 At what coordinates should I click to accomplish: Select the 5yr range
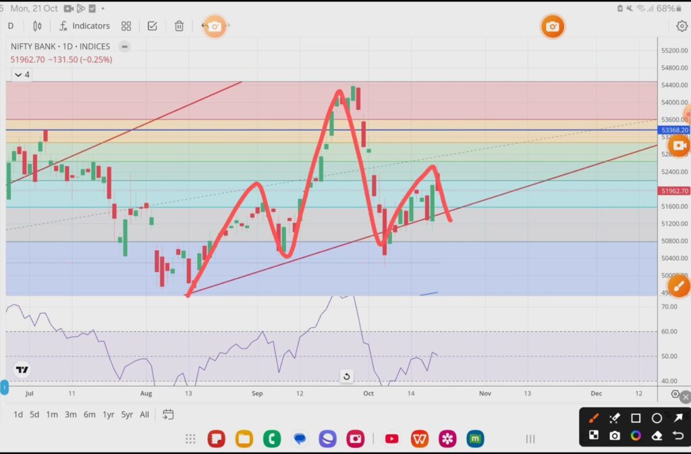(127, 414)
